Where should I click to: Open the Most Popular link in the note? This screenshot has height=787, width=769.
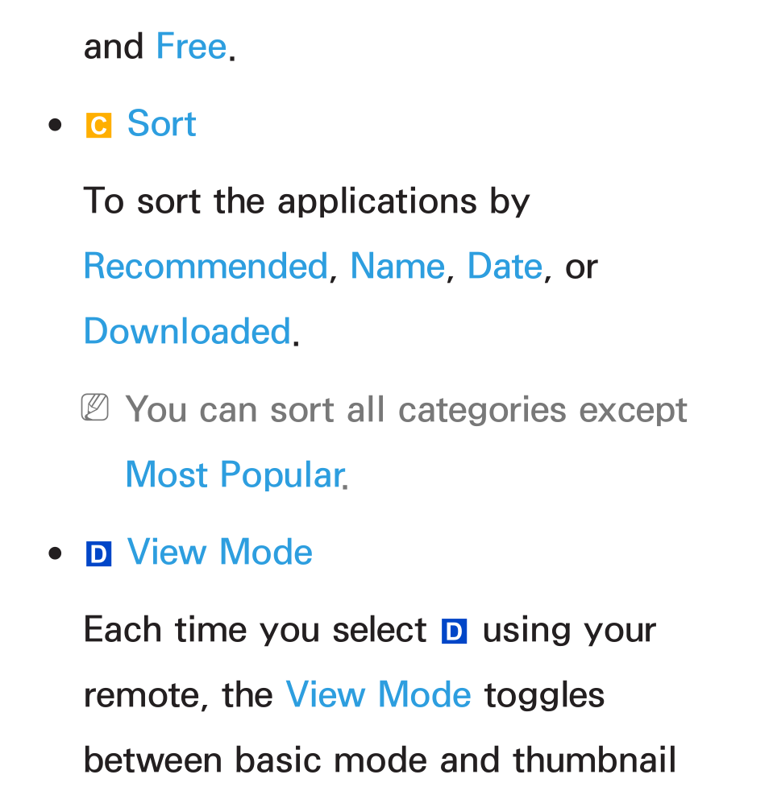(235, 474)
